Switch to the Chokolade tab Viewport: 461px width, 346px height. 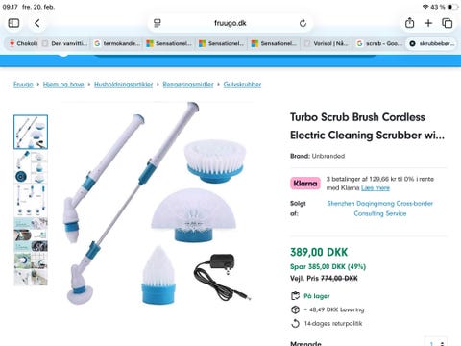(23, 43)
